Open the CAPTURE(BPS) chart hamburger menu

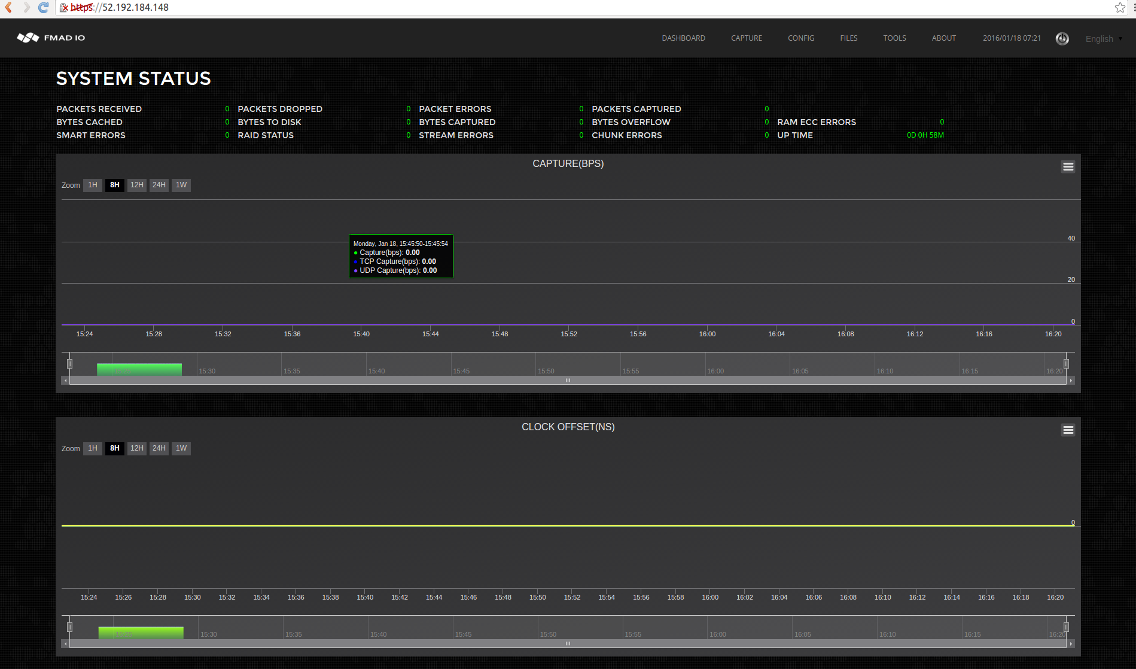pos(1068,166)
